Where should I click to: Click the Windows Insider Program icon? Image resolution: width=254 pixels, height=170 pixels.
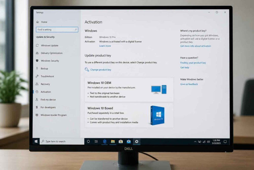37,115
